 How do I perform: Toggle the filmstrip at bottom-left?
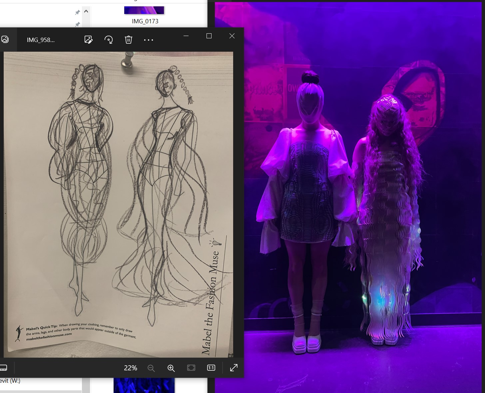3,368
